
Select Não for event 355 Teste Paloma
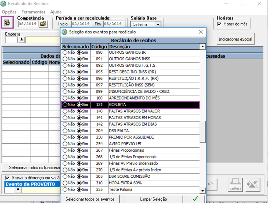(x=65, y=189)
